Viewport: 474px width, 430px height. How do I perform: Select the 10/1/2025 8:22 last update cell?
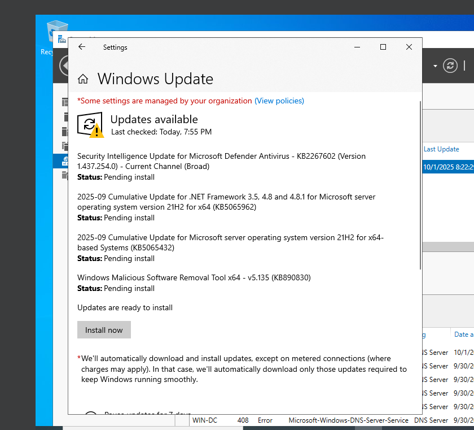448,167
